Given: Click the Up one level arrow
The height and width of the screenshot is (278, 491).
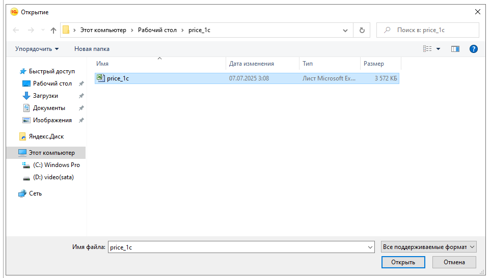Looking at the screenshot, I should 53,30.
